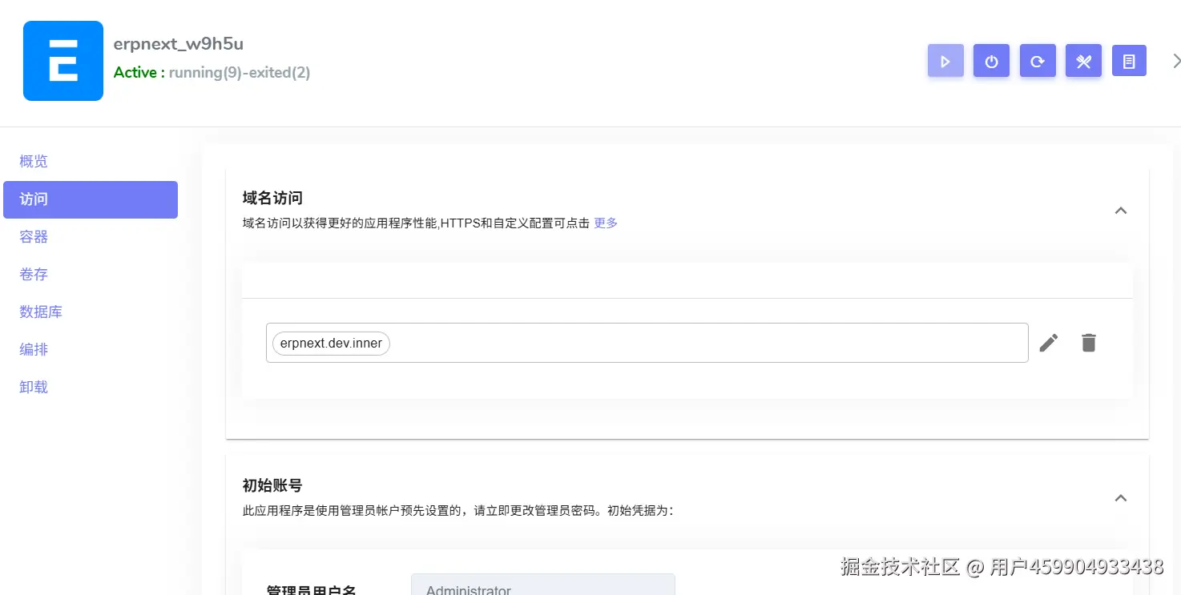Collapse the 初始账号 section
This screenshot has height=595, width=1181.
point(1121,498)
